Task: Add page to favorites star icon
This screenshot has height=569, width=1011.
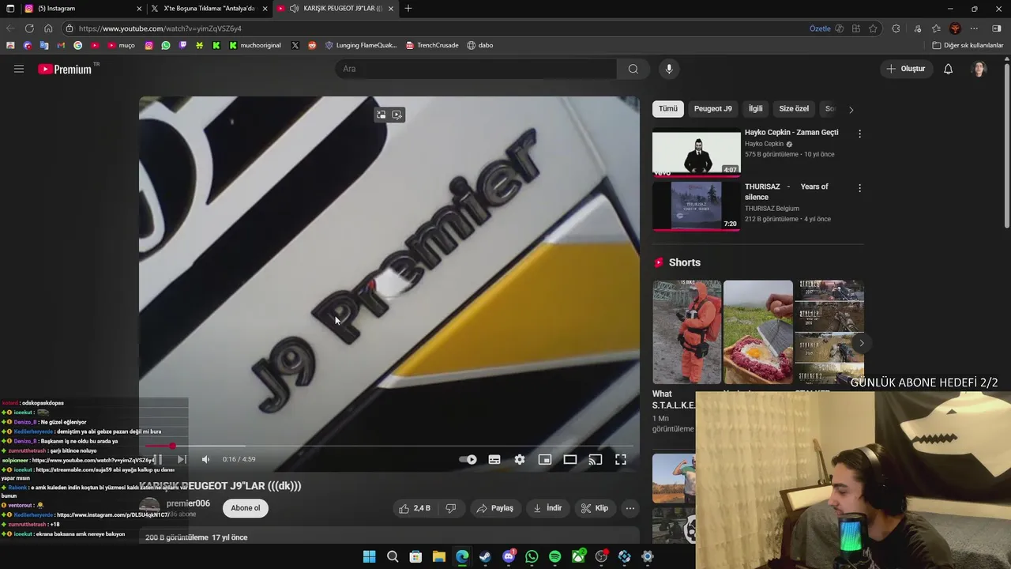Action: [x=873, y=28]
